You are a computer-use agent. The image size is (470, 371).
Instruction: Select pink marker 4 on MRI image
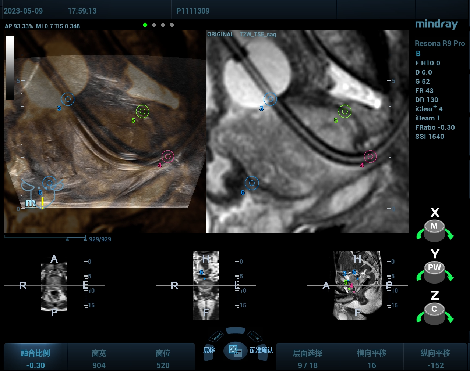click(370, 156)
